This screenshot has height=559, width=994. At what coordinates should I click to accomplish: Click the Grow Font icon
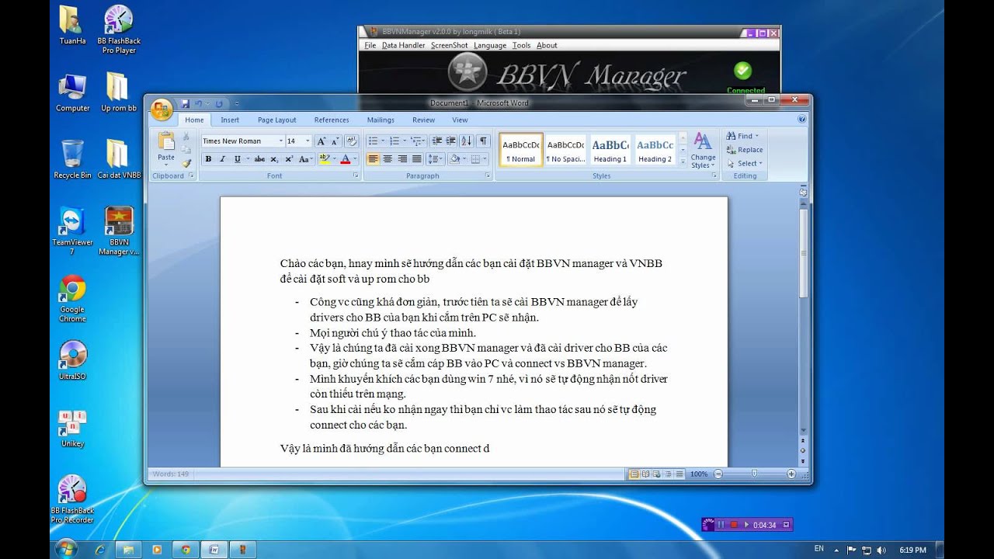(321, 141)
